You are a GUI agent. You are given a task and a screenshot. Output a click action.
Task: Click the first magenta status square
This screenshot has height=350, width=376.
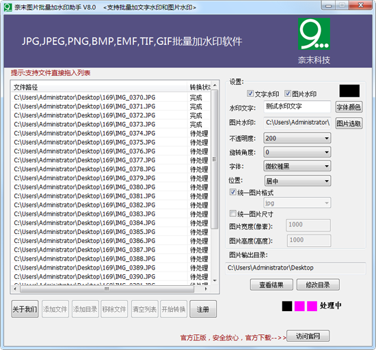pos(299,306)
